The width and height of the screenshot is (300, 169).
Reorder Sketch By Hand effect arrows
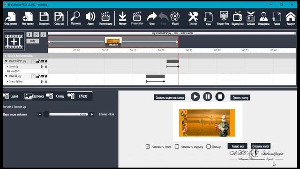coord(42,82)
